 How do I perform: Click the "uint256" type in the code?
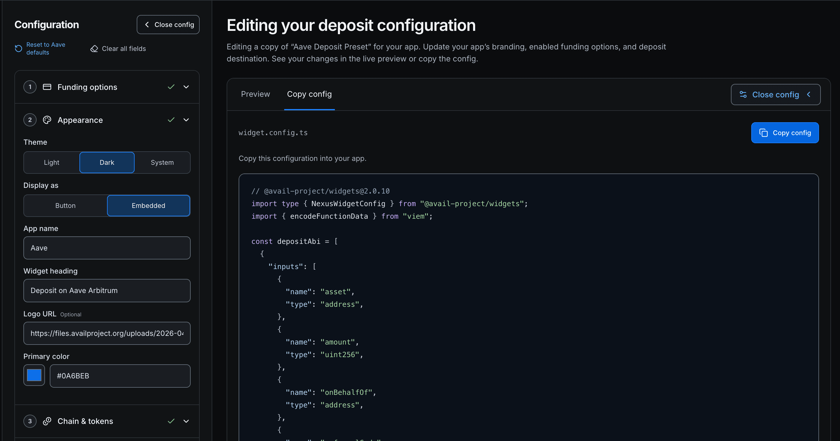coord(340,355)
